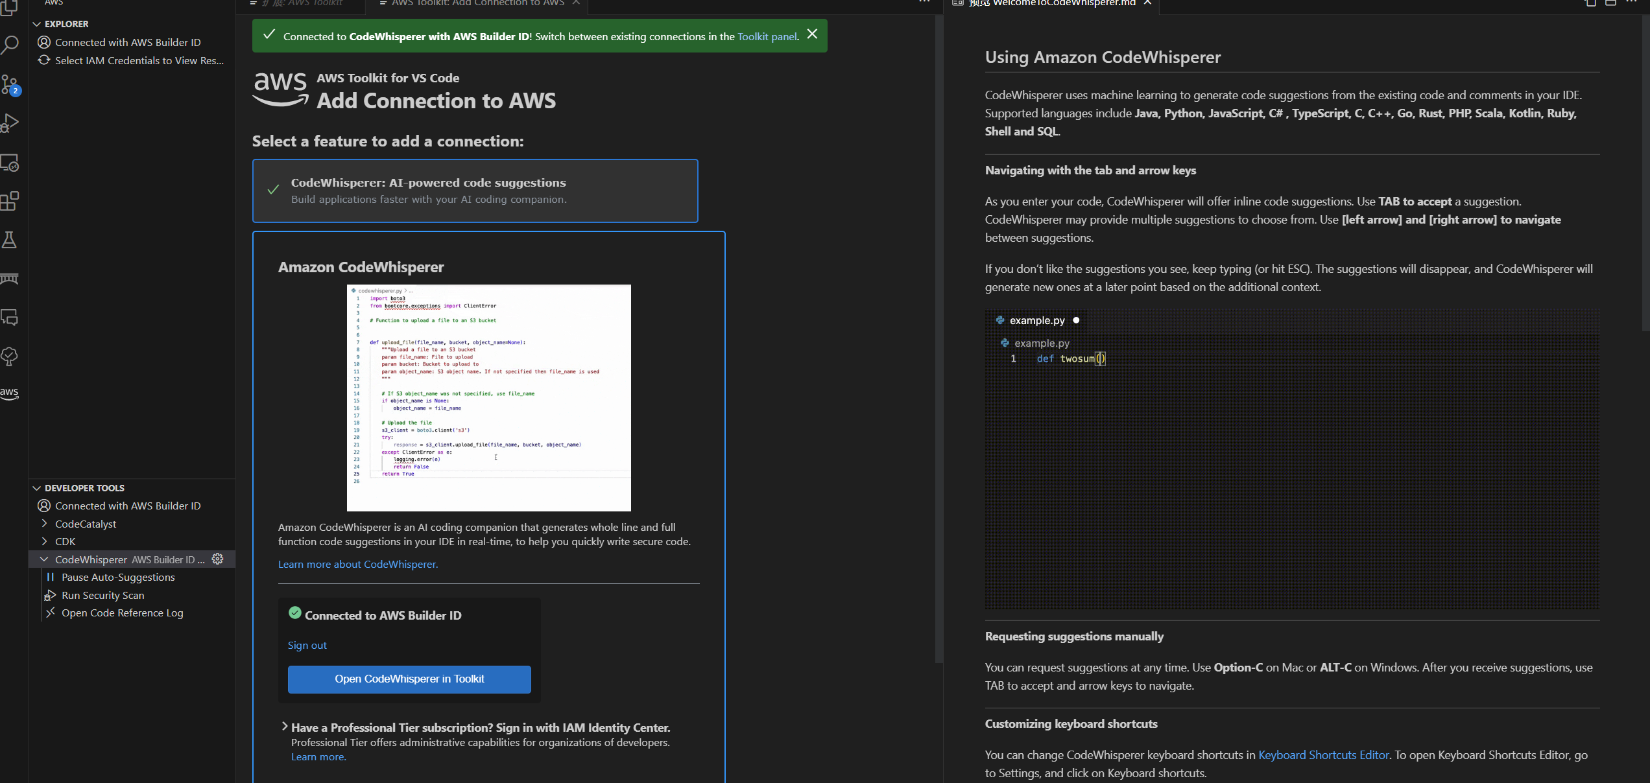Open CodeWhisperer settings gear icon
1650x783 pixels.
coord(217,559)
